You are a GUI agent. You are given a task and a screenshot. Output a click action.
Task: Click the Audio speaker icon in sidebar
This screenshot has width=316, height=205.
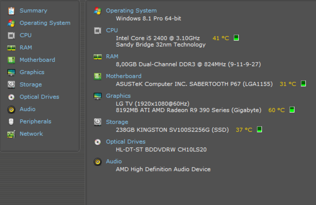coord(11,109)
